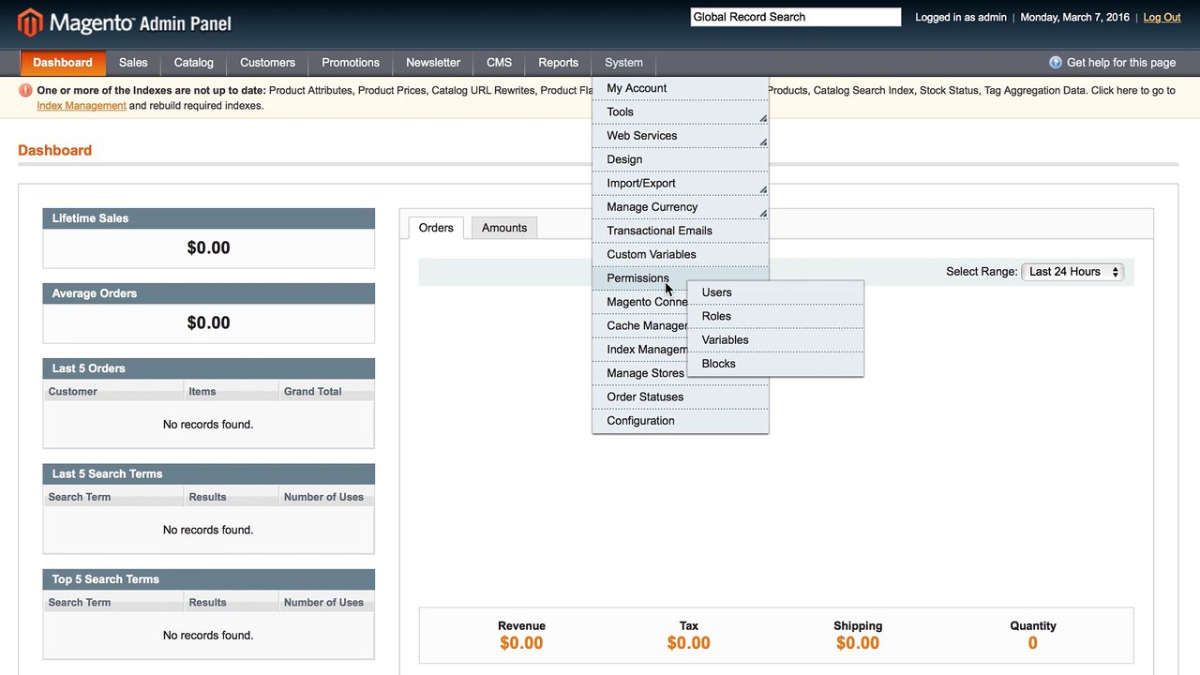
Task: Click the help question-mark icon
Action: 1056,63
